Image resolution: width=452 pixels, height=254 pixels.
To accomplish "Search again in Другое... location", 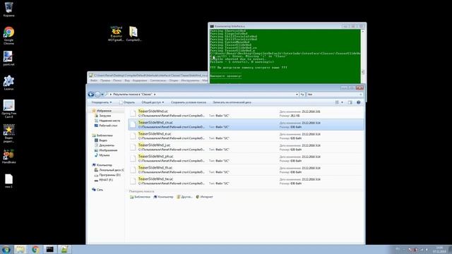I will point(184,197).
